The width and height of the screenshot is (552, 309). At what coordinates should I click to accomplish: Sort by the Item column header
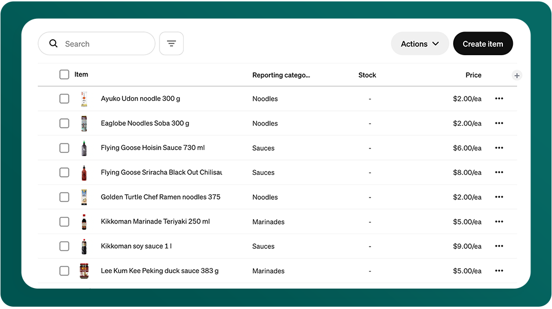pyautogui.click(x=81, y=74)
